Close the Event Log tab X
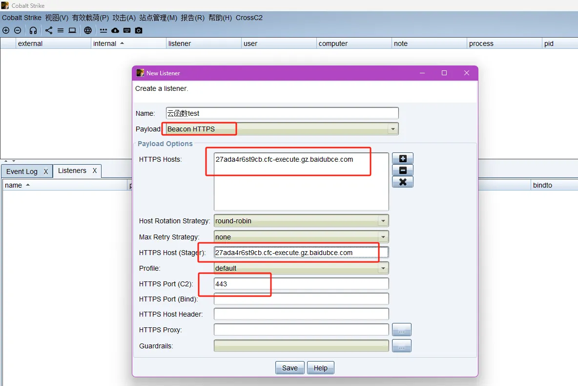The image size is (578, 386). click(x=46, y=172)
